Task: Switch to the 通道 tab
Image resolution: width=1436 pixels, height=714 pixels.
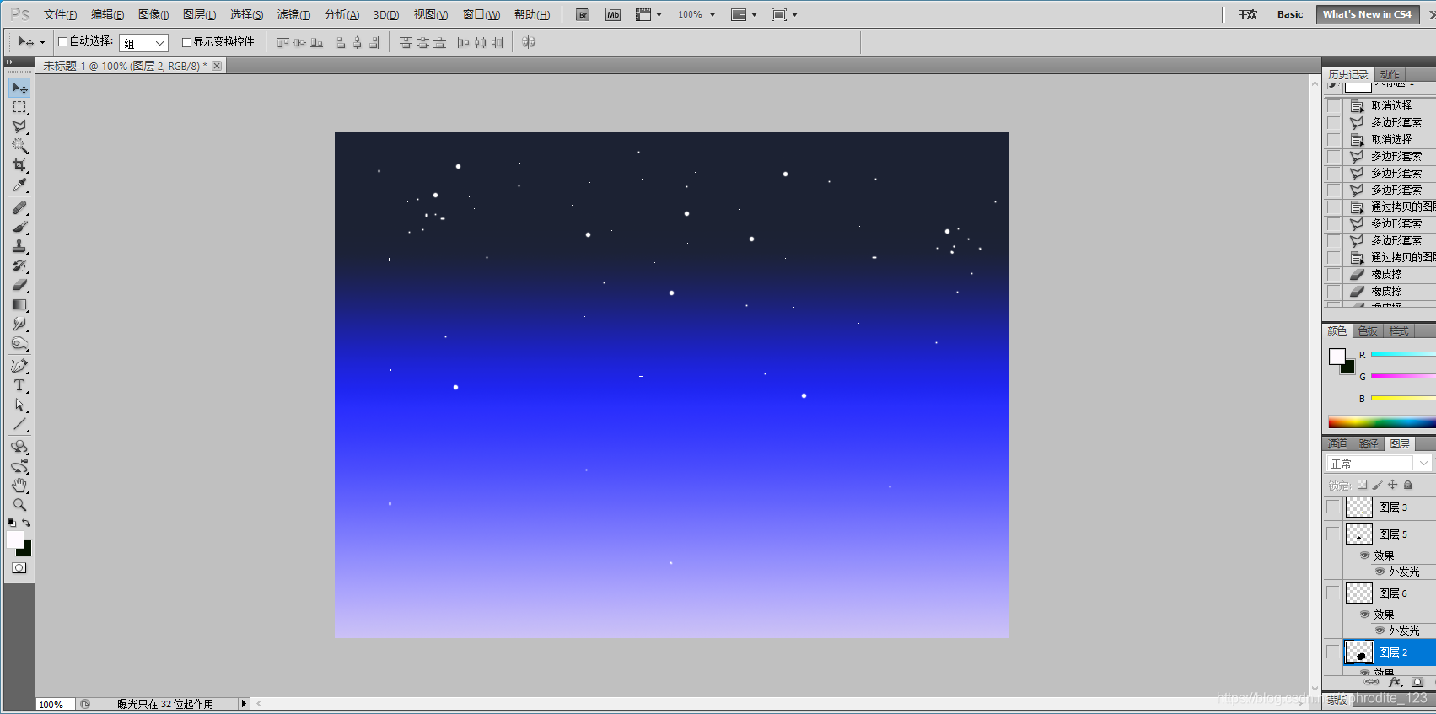Action: pyautogui.click(x=1337, y=443)
